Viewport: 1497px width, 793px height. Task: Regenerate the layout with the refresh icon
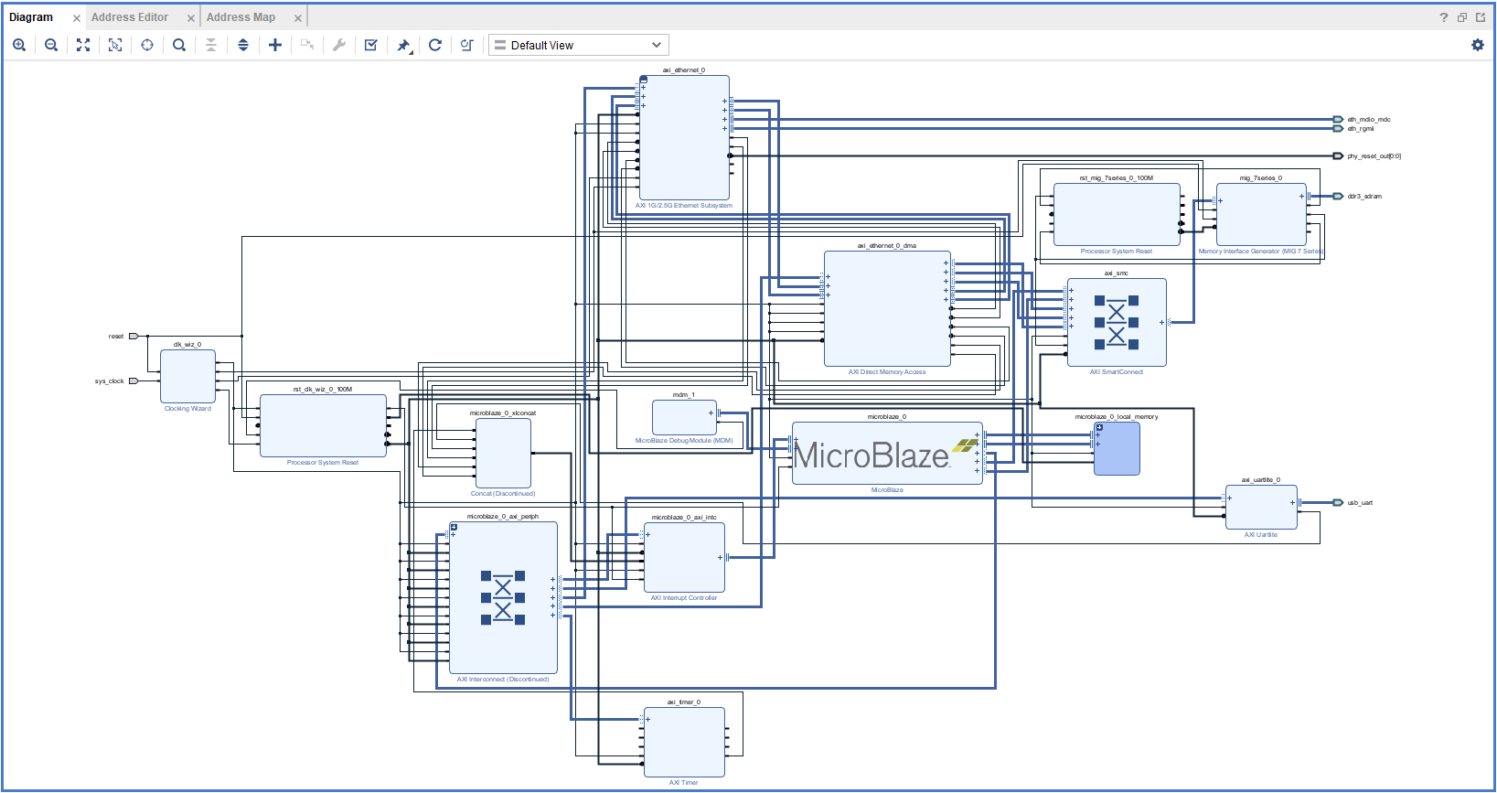tap(435, 45)
